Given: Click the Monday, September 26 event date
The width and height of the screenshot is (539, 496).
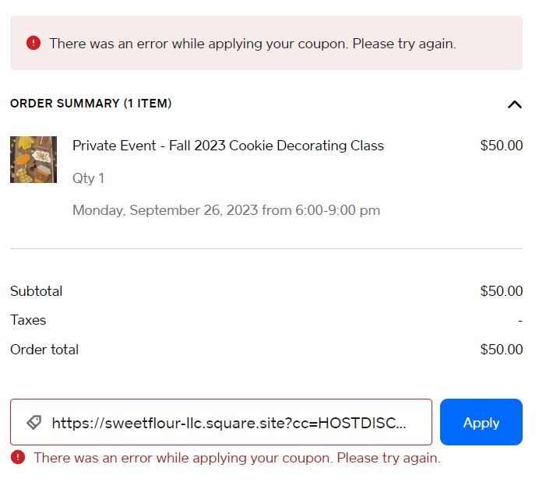Looking at the screenshot, I should 226,210.
